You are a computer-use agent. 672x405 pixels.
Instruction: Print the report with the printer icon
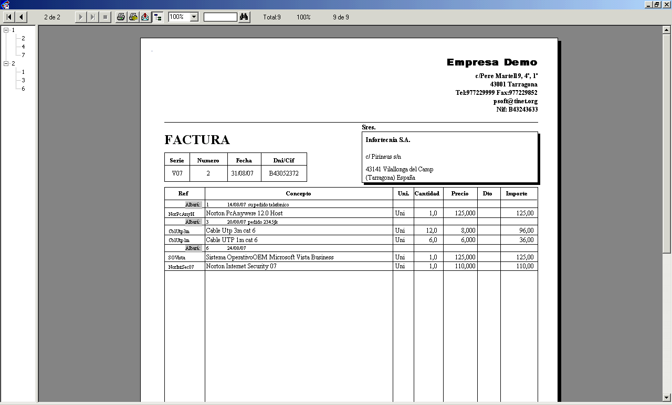point(121,17)
